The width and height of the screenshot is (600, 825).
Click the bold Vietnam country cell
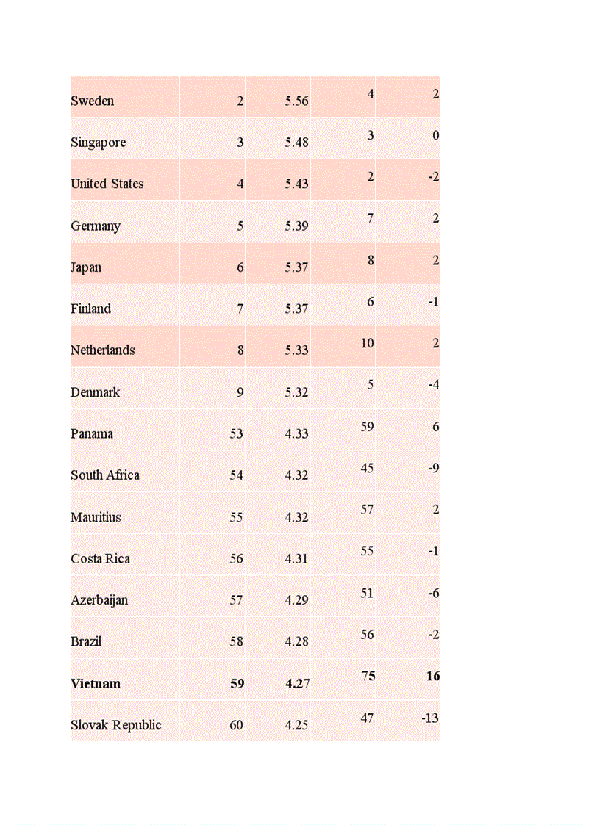click(96, 684)
